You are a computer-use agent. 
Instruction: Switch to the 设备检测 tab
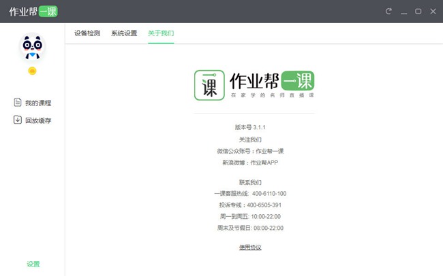click(87, 33)
